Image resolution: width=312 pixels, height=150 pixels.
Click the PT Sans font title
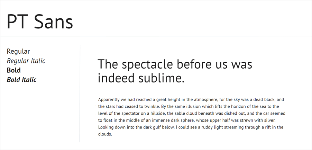tap(40, 21)
